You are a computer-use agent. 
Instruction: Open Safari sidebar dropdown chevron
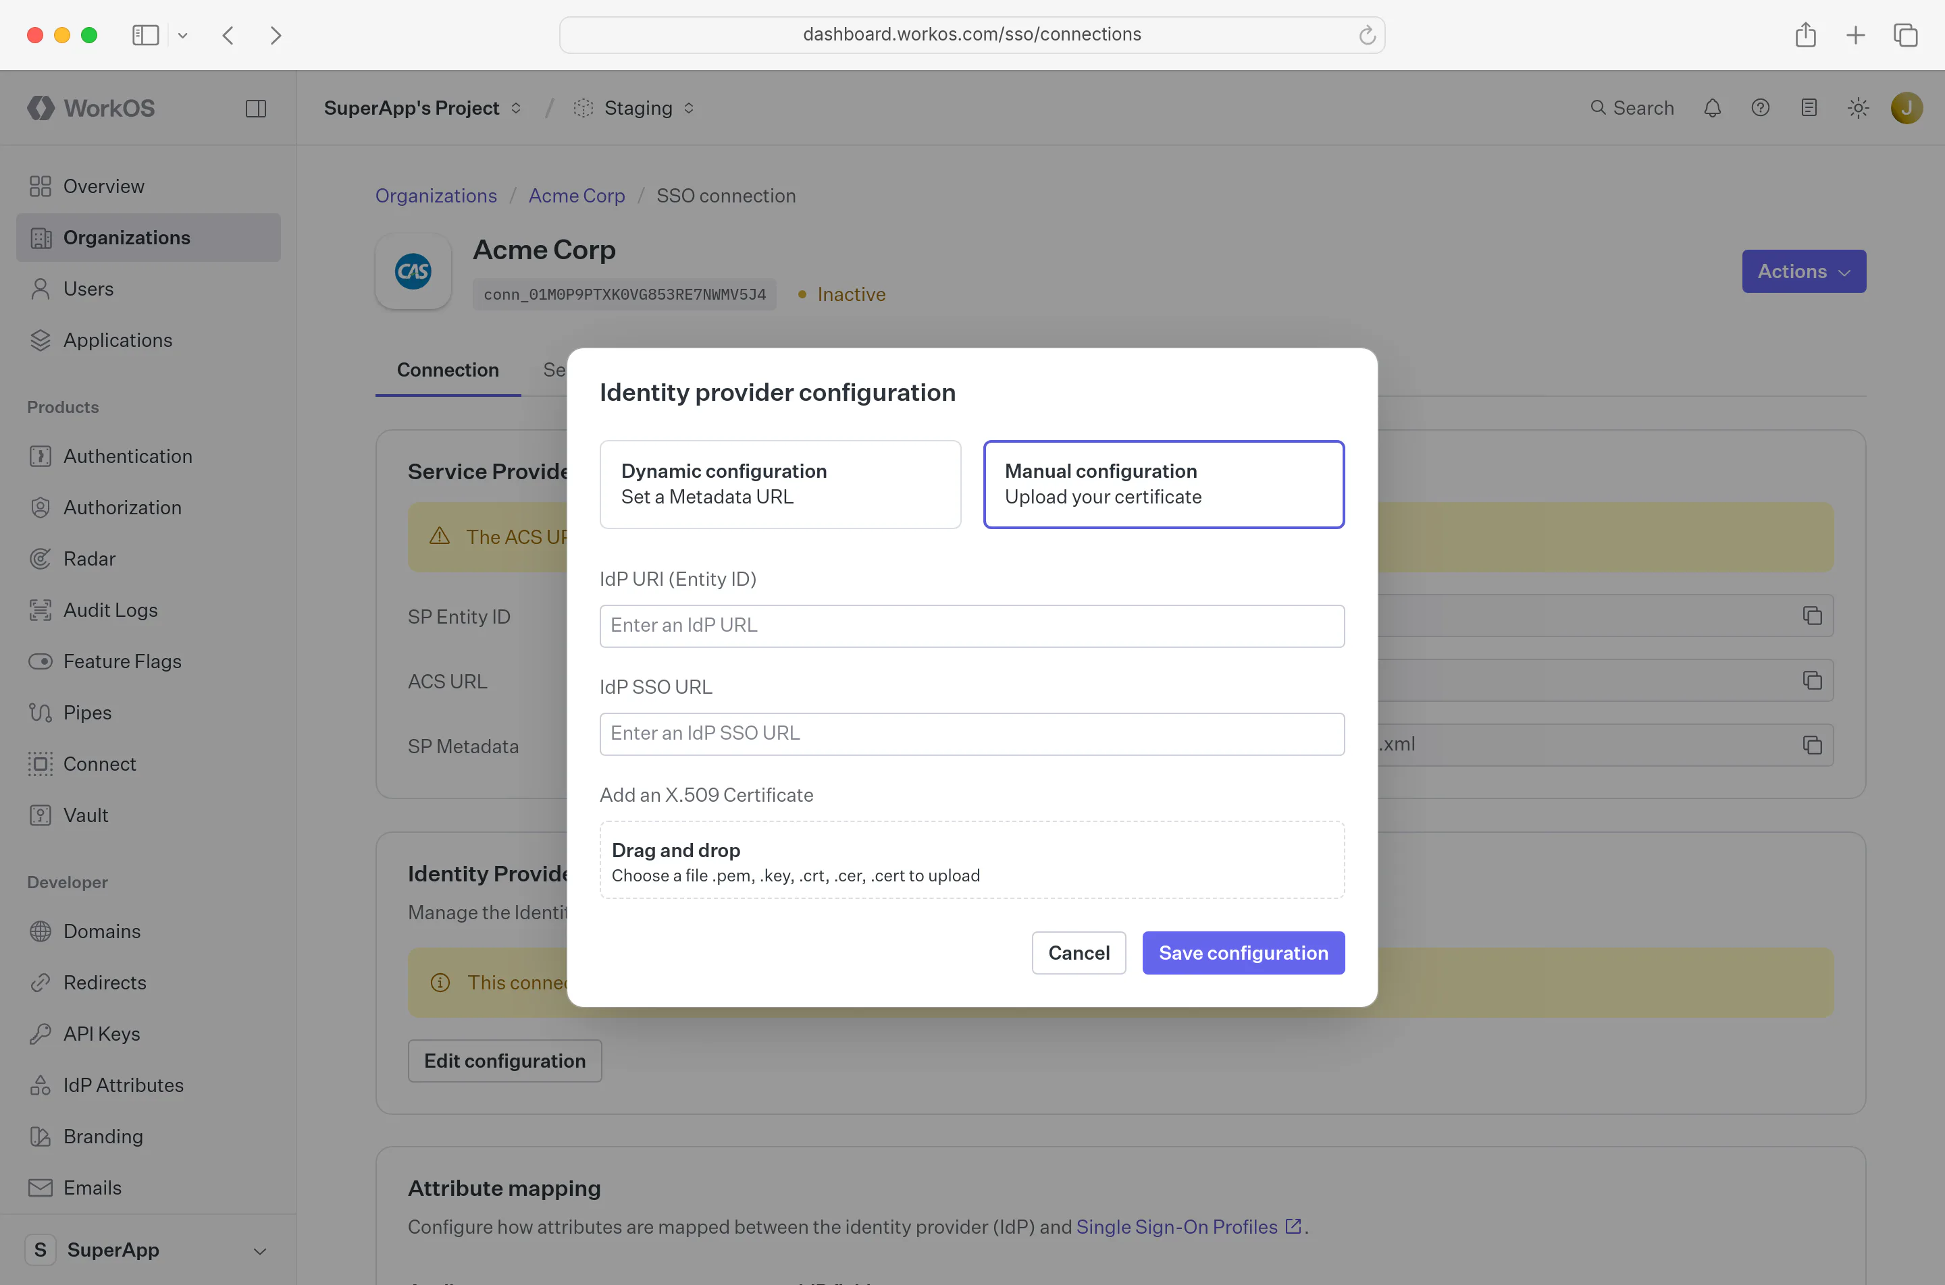pos(183,35)
